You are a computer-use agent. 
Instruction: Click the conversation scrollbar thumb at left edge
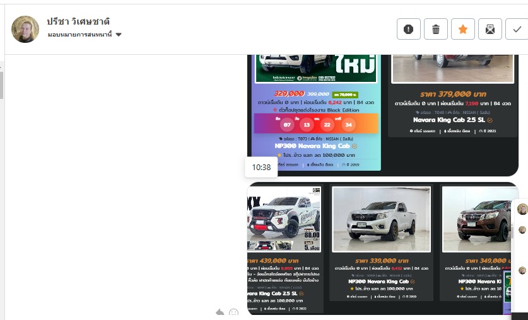click(1, 85)
